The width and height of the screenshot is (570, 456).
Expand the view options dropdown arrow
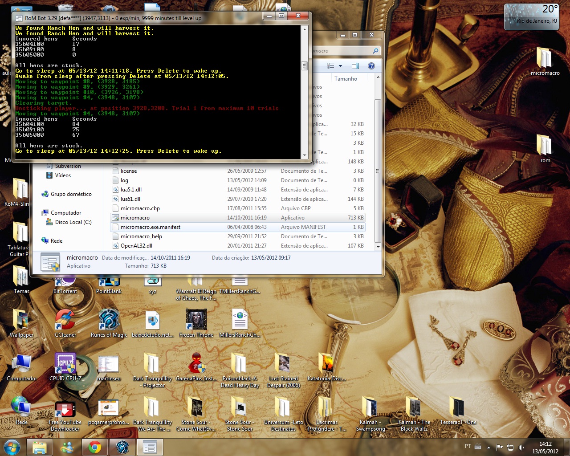click(341, 66)
